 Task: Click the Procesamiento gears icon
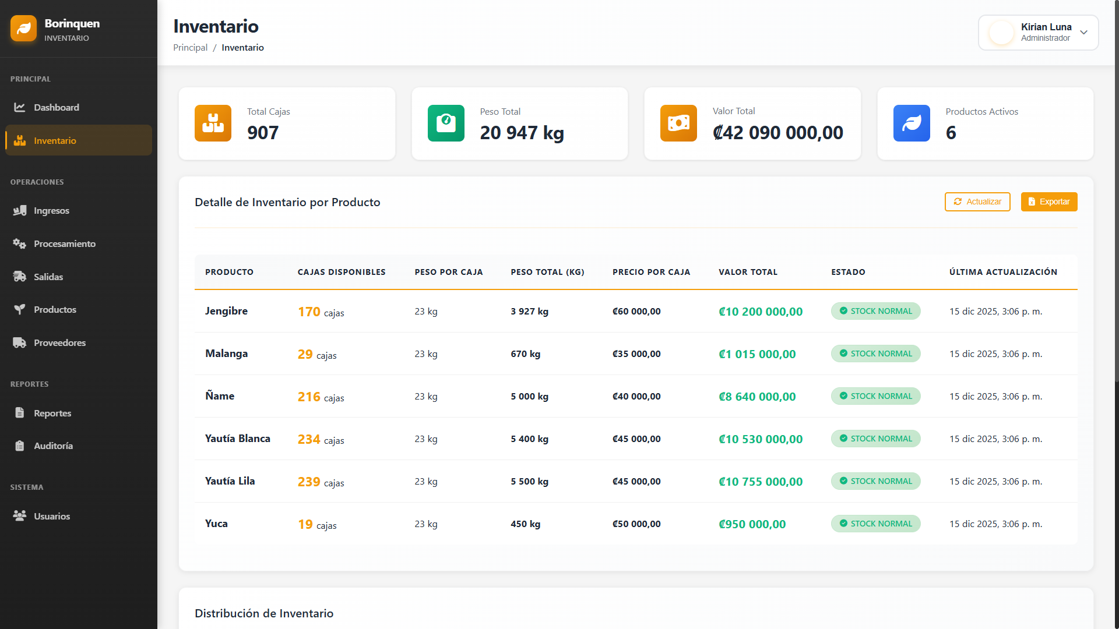coord(20,243)
